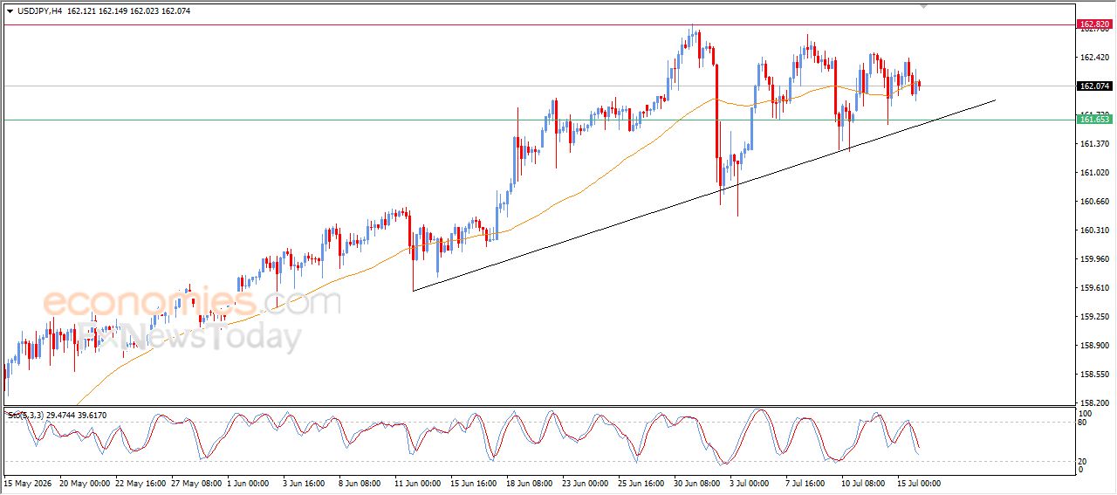Click the 159.610 price axis value
This screenshot has height=495, width=1117.
(x=1094, y=288)
